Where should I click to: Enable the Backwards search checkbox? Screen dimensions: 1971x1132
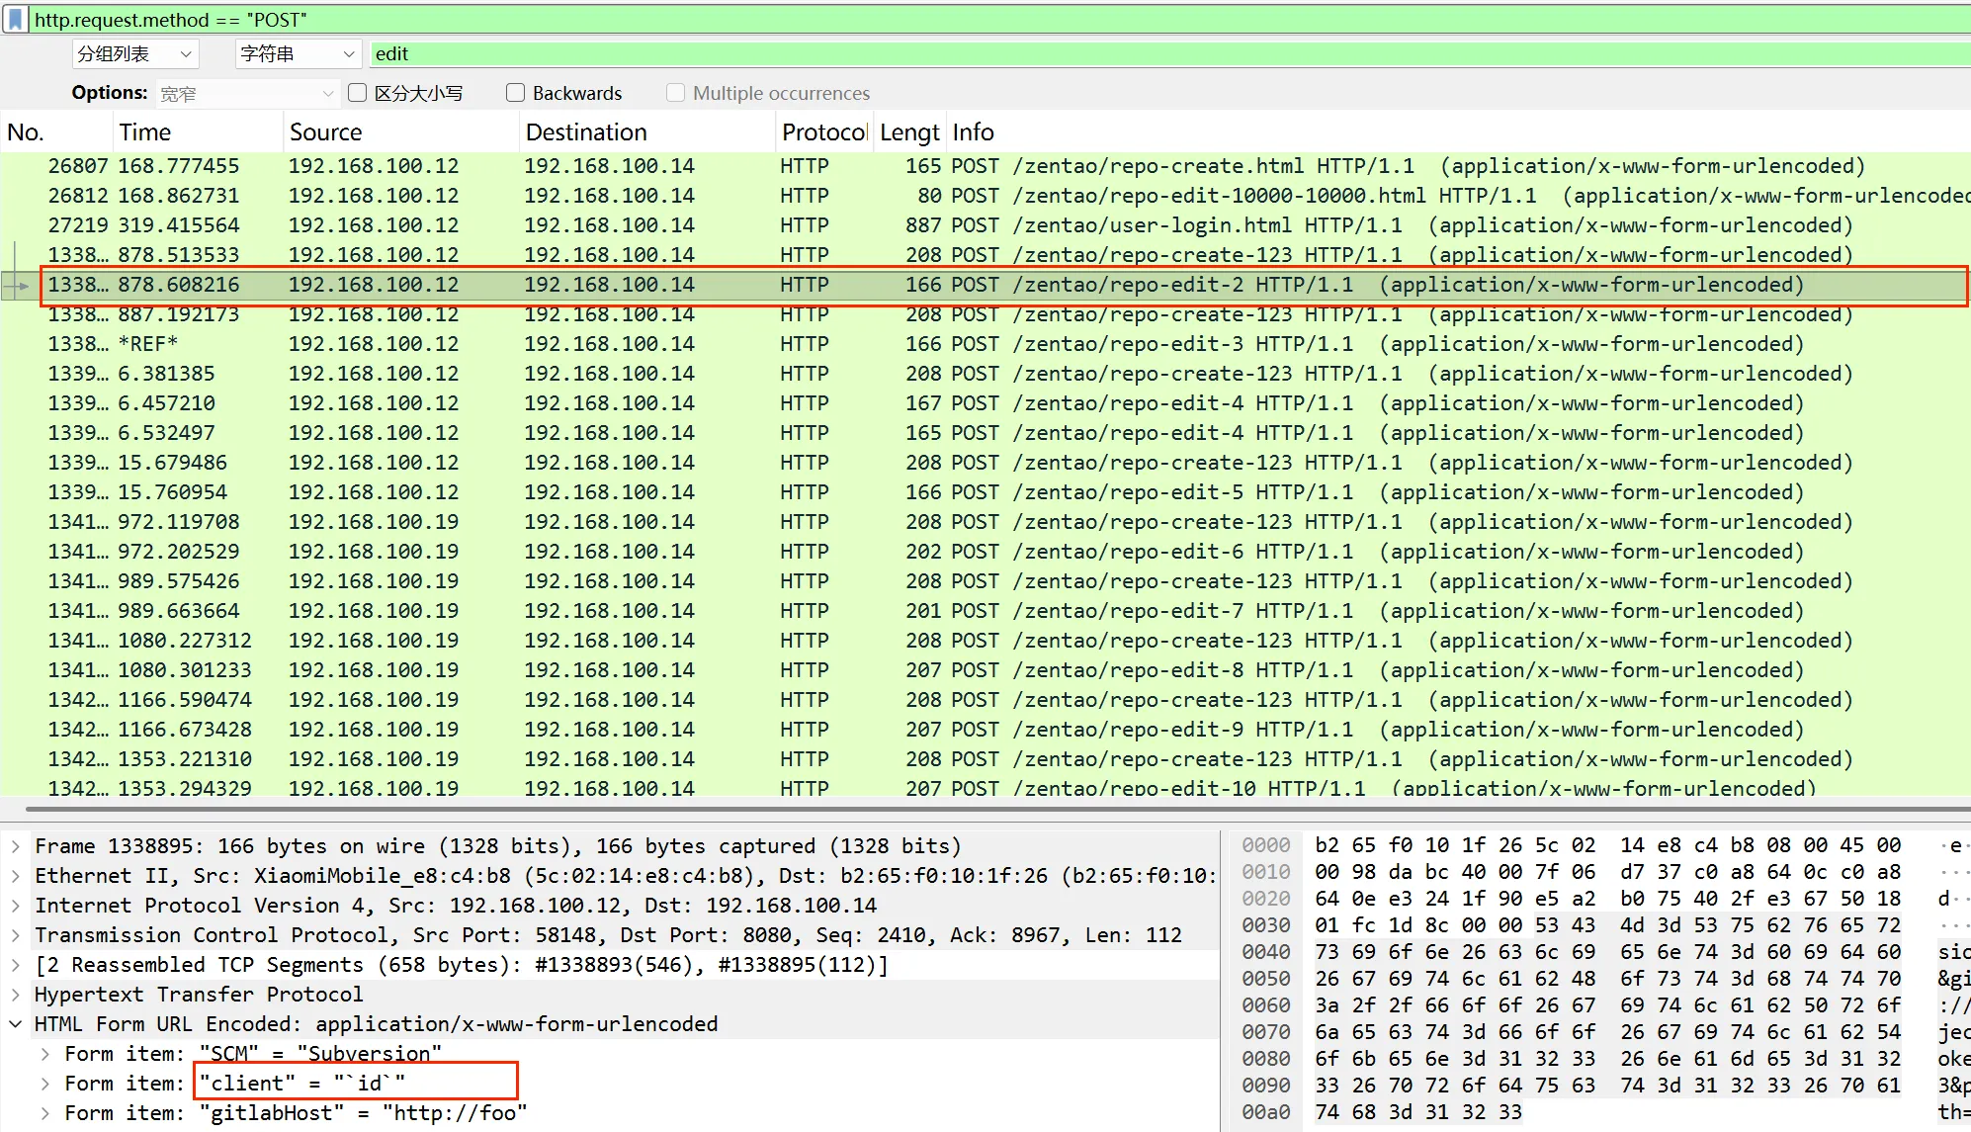(515, 93)
